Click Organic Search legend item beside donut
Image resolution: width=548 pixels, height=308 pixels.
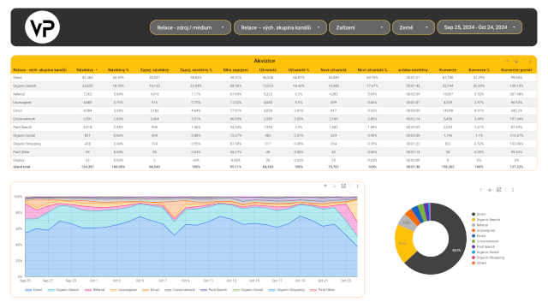488,220
